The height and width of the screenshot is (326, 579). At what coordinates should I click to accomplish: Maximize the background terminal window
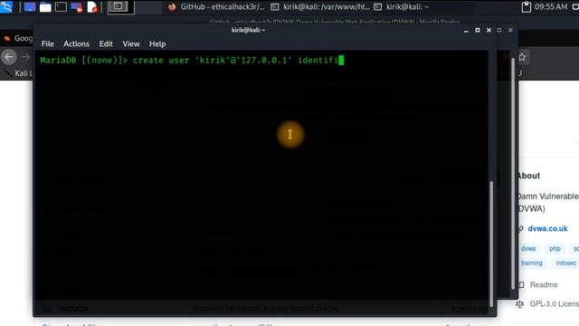point(499,30)
